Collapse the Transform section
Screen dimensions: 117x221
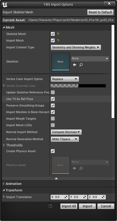(x=4, y=190)
